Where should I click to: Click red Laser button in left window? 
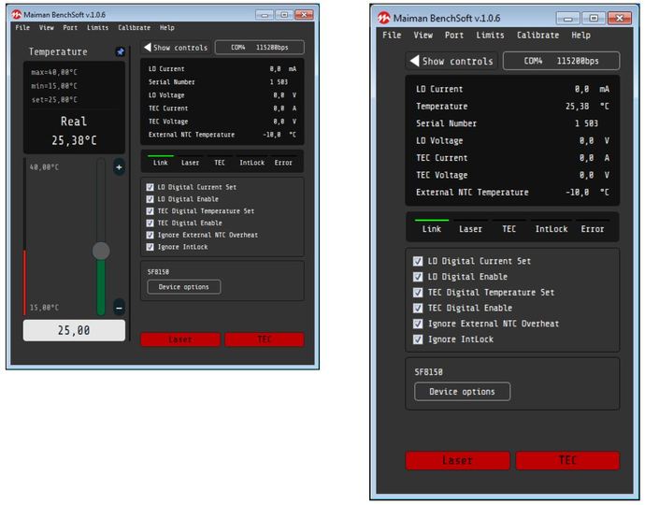click(180, 339)
